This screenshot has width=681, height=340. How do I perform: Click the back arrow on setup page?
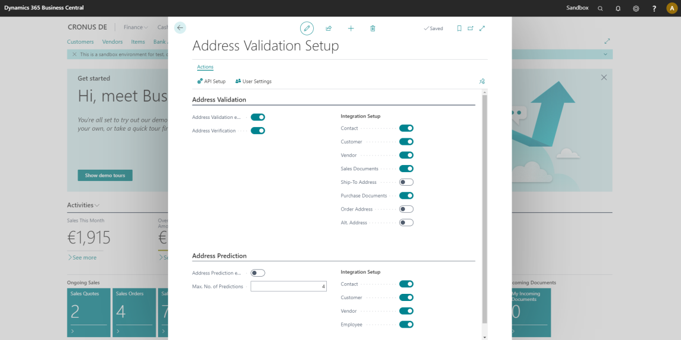[180, 28]
